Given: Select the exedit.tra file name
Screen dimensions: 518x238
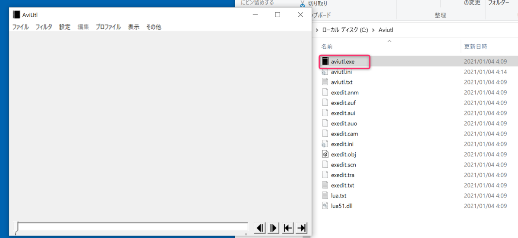Looking at the screenshot, I should tap(343, 175).
